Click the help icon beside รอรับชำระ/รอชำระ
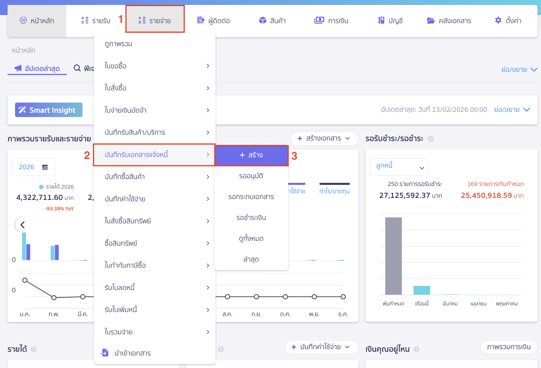 coord(431,139)
